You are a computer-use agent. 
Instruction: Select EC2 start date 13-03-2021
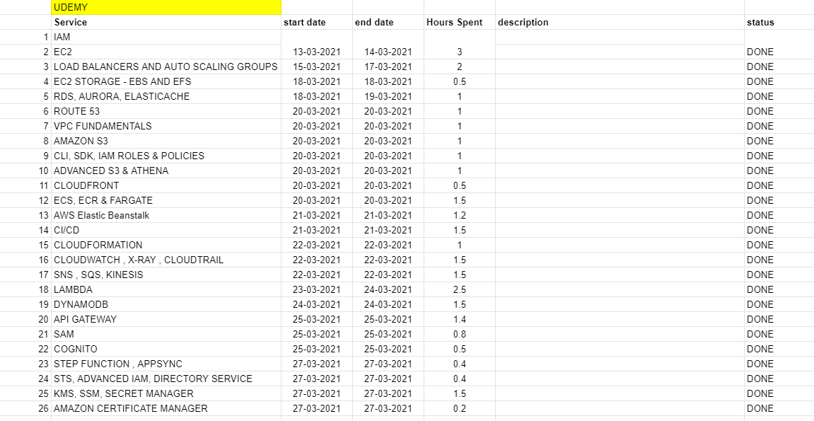(x=317, y=52)
